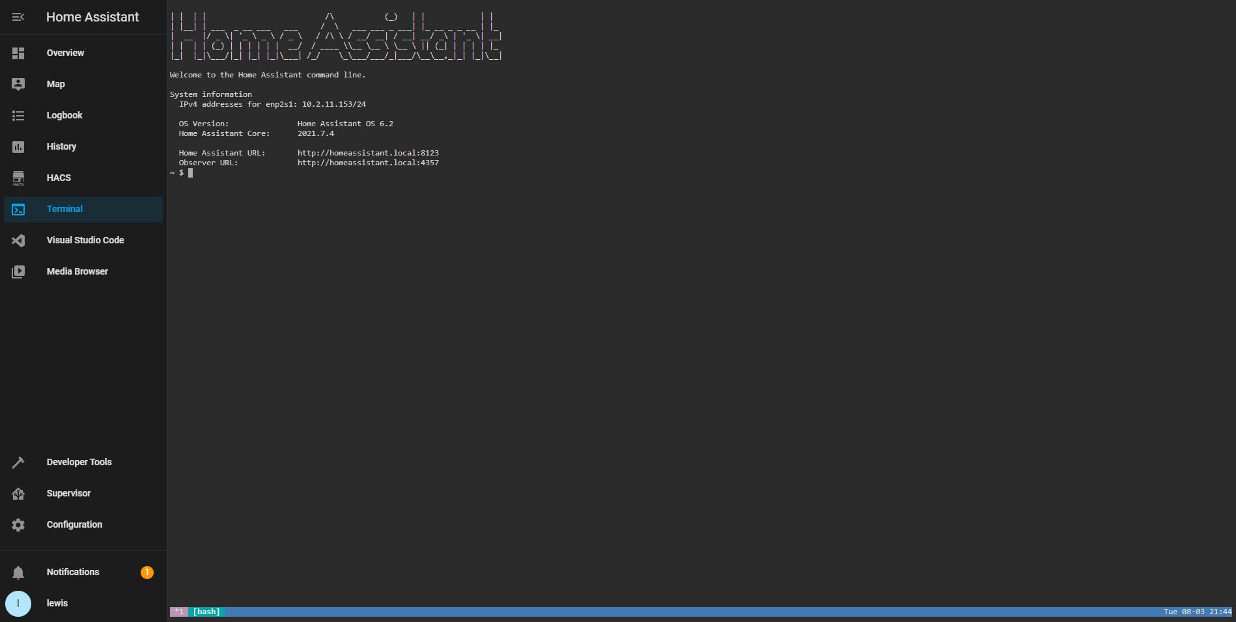This screenshot has width=1236, height=622.
Task: Click the terminal prompt cursor
Action: pos(190,172)
